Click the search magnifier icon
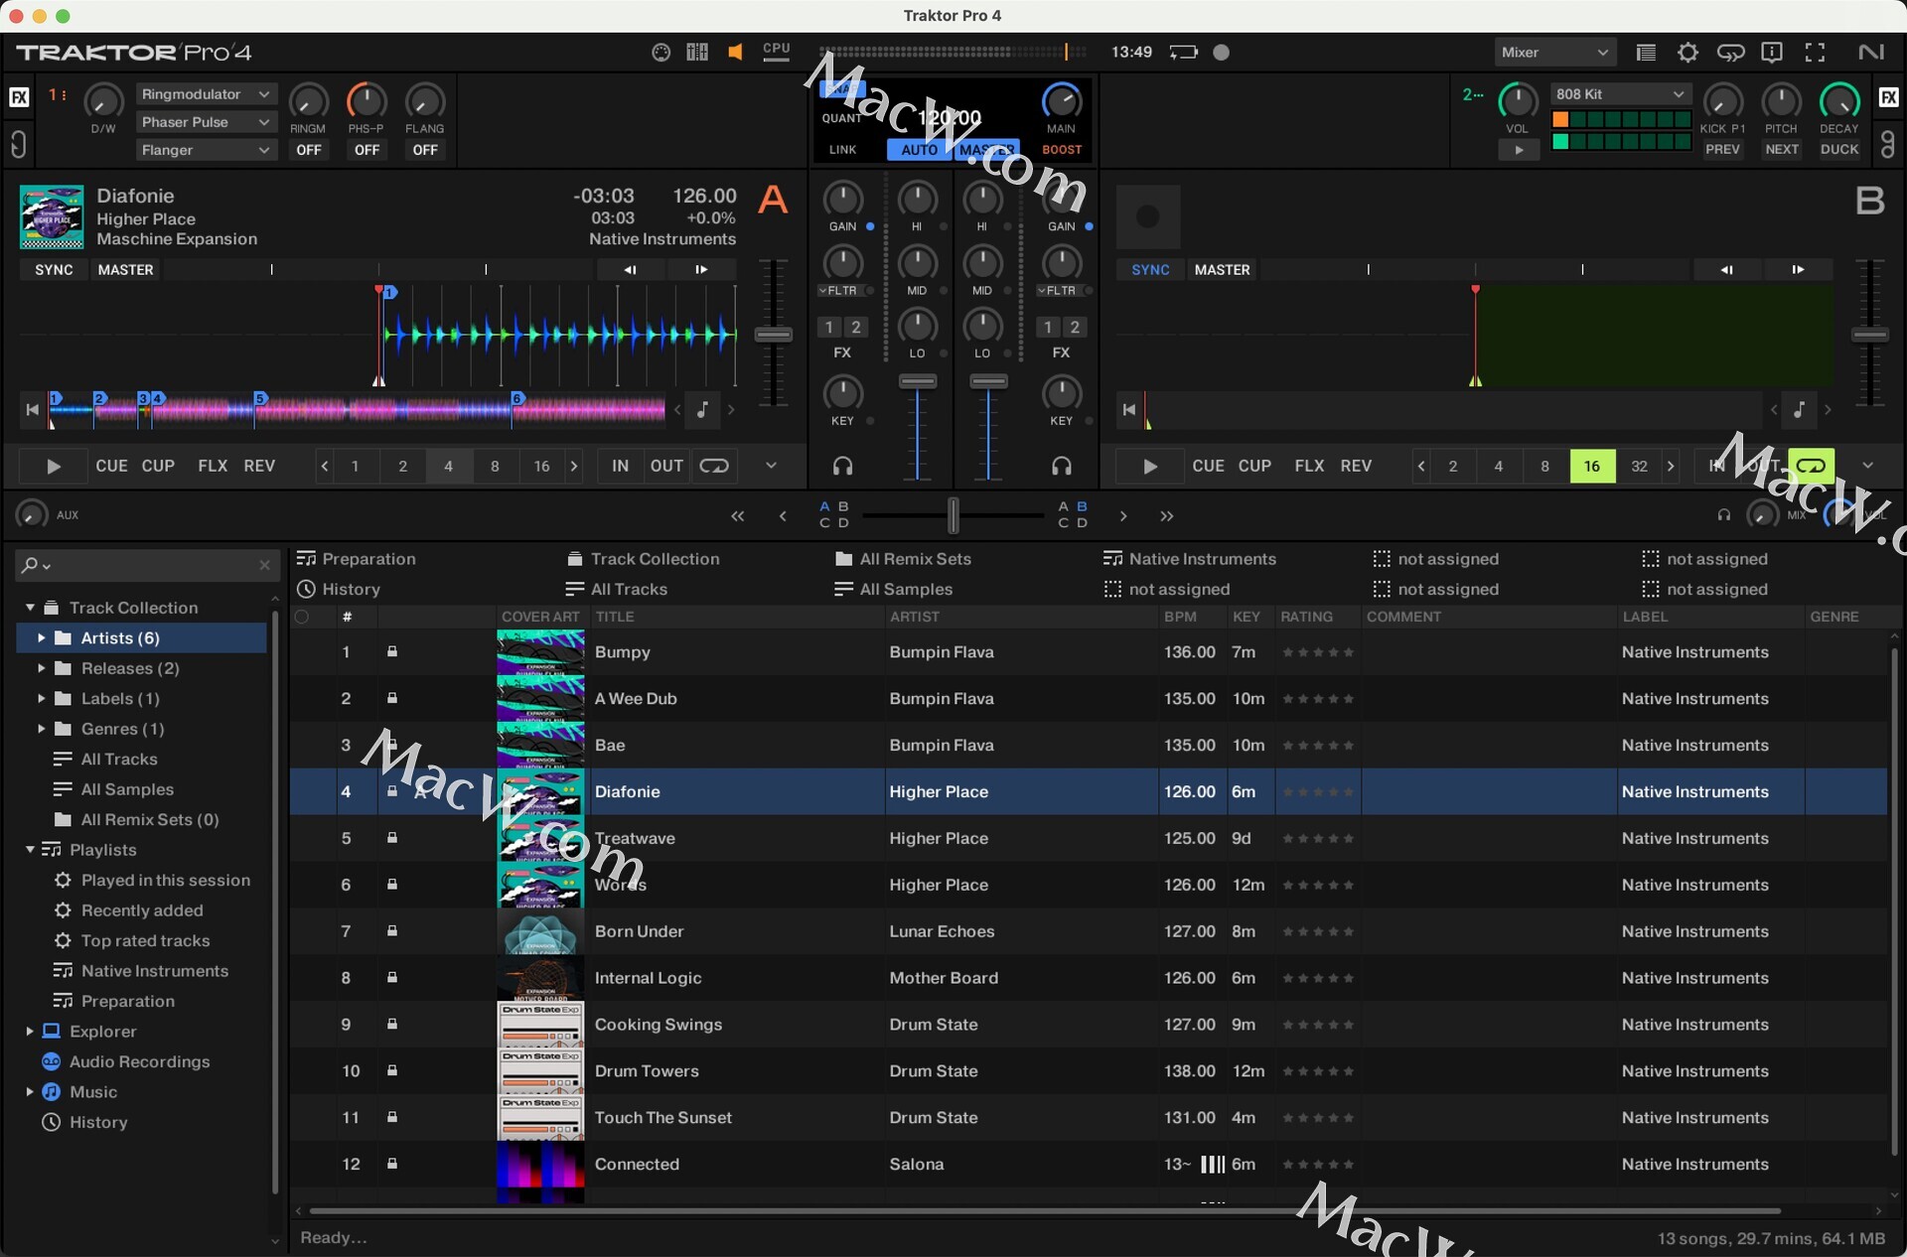Viewport: 1907px width, 1257px height. [30, 565]
